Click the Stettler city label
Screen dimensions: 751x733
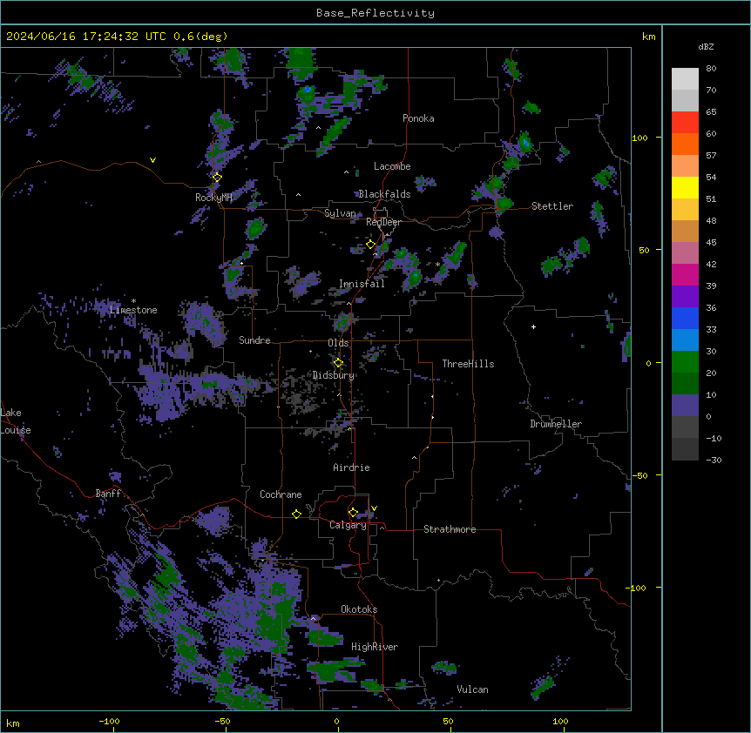pyautogui.click(x=552, y=206)
